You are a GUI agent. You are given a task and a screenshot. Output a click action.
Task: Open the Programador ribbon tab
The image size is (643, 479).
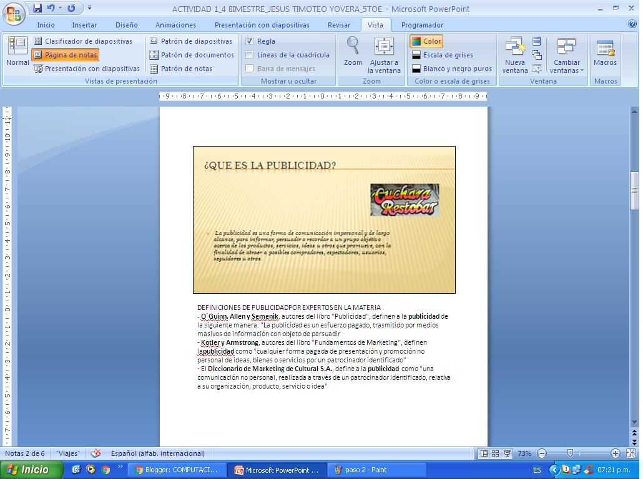(x=423, y=25)
